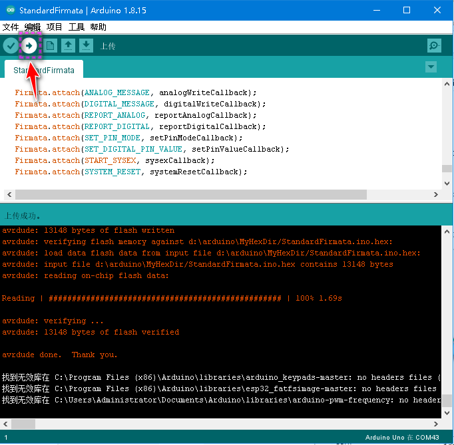Click 'reading on-chip flash data' line

(x=85, y=276)
